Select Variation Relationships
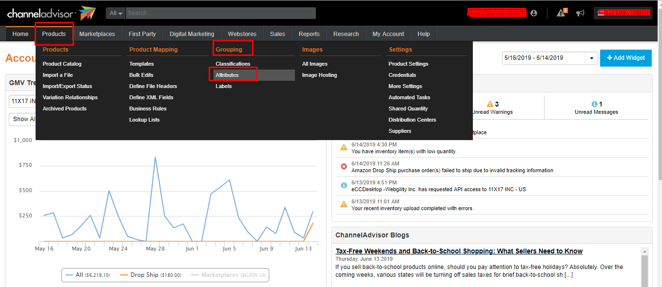This screenshot has height=287, width=662. [x=70, y=97]
